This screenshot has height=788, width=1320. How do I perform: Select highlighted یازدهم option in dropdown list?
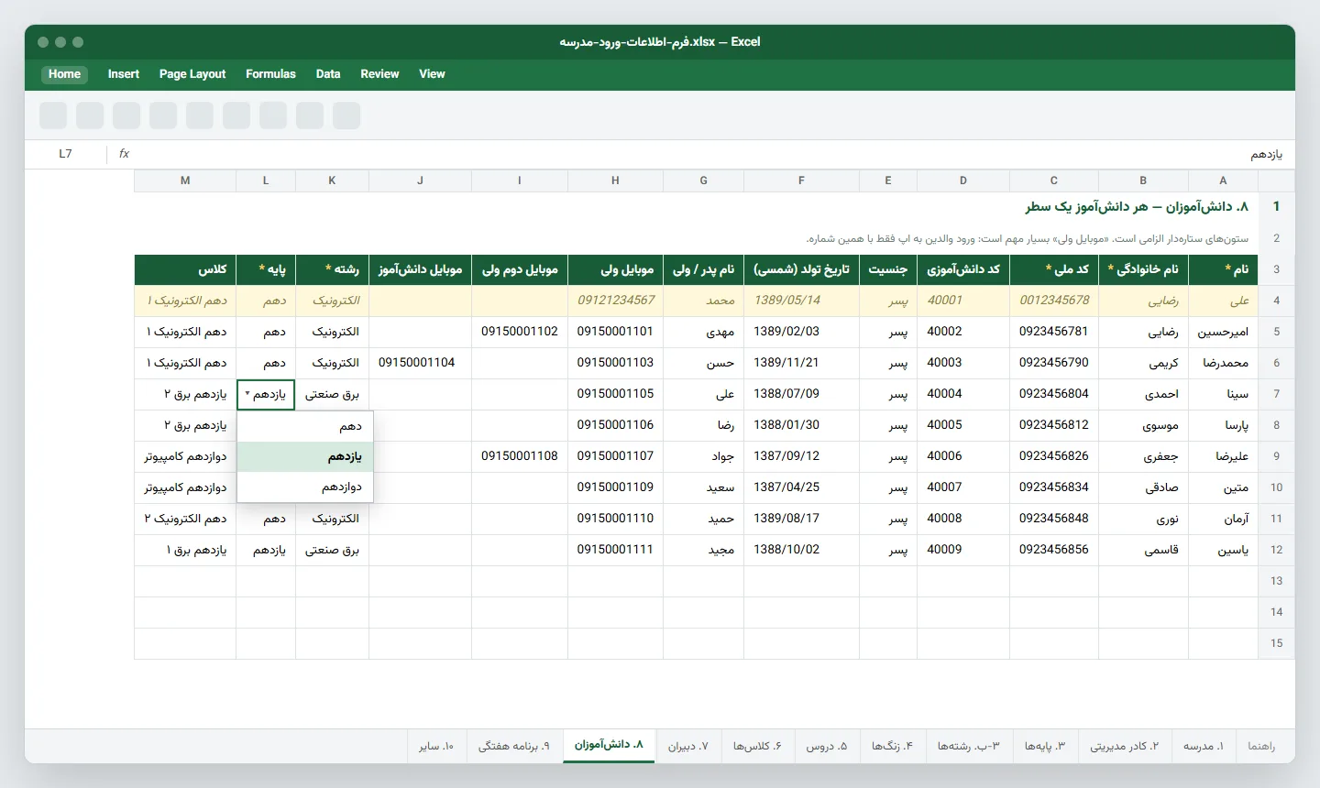[x=304, y=456]
